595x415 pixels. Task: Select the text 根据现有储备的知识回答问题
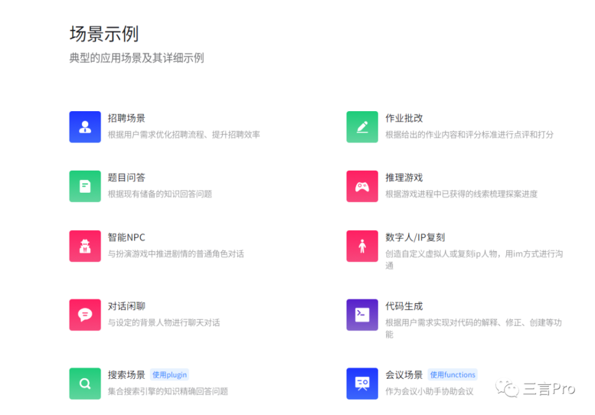(x=159, y=194)
